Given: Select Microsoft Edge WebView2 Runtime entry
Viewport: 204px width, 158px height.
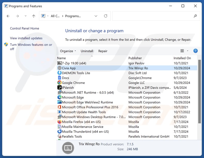Looking at the screenshot, I should tap(88, 102).
